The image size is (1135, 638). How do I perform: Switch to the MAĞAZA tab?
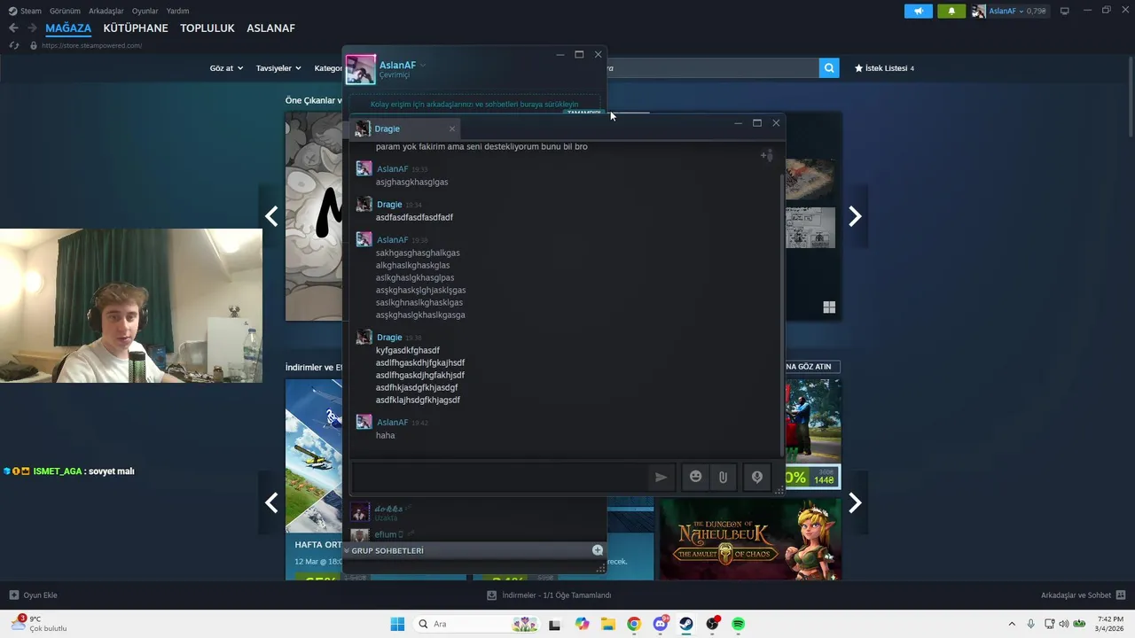[x=68, y=28]
